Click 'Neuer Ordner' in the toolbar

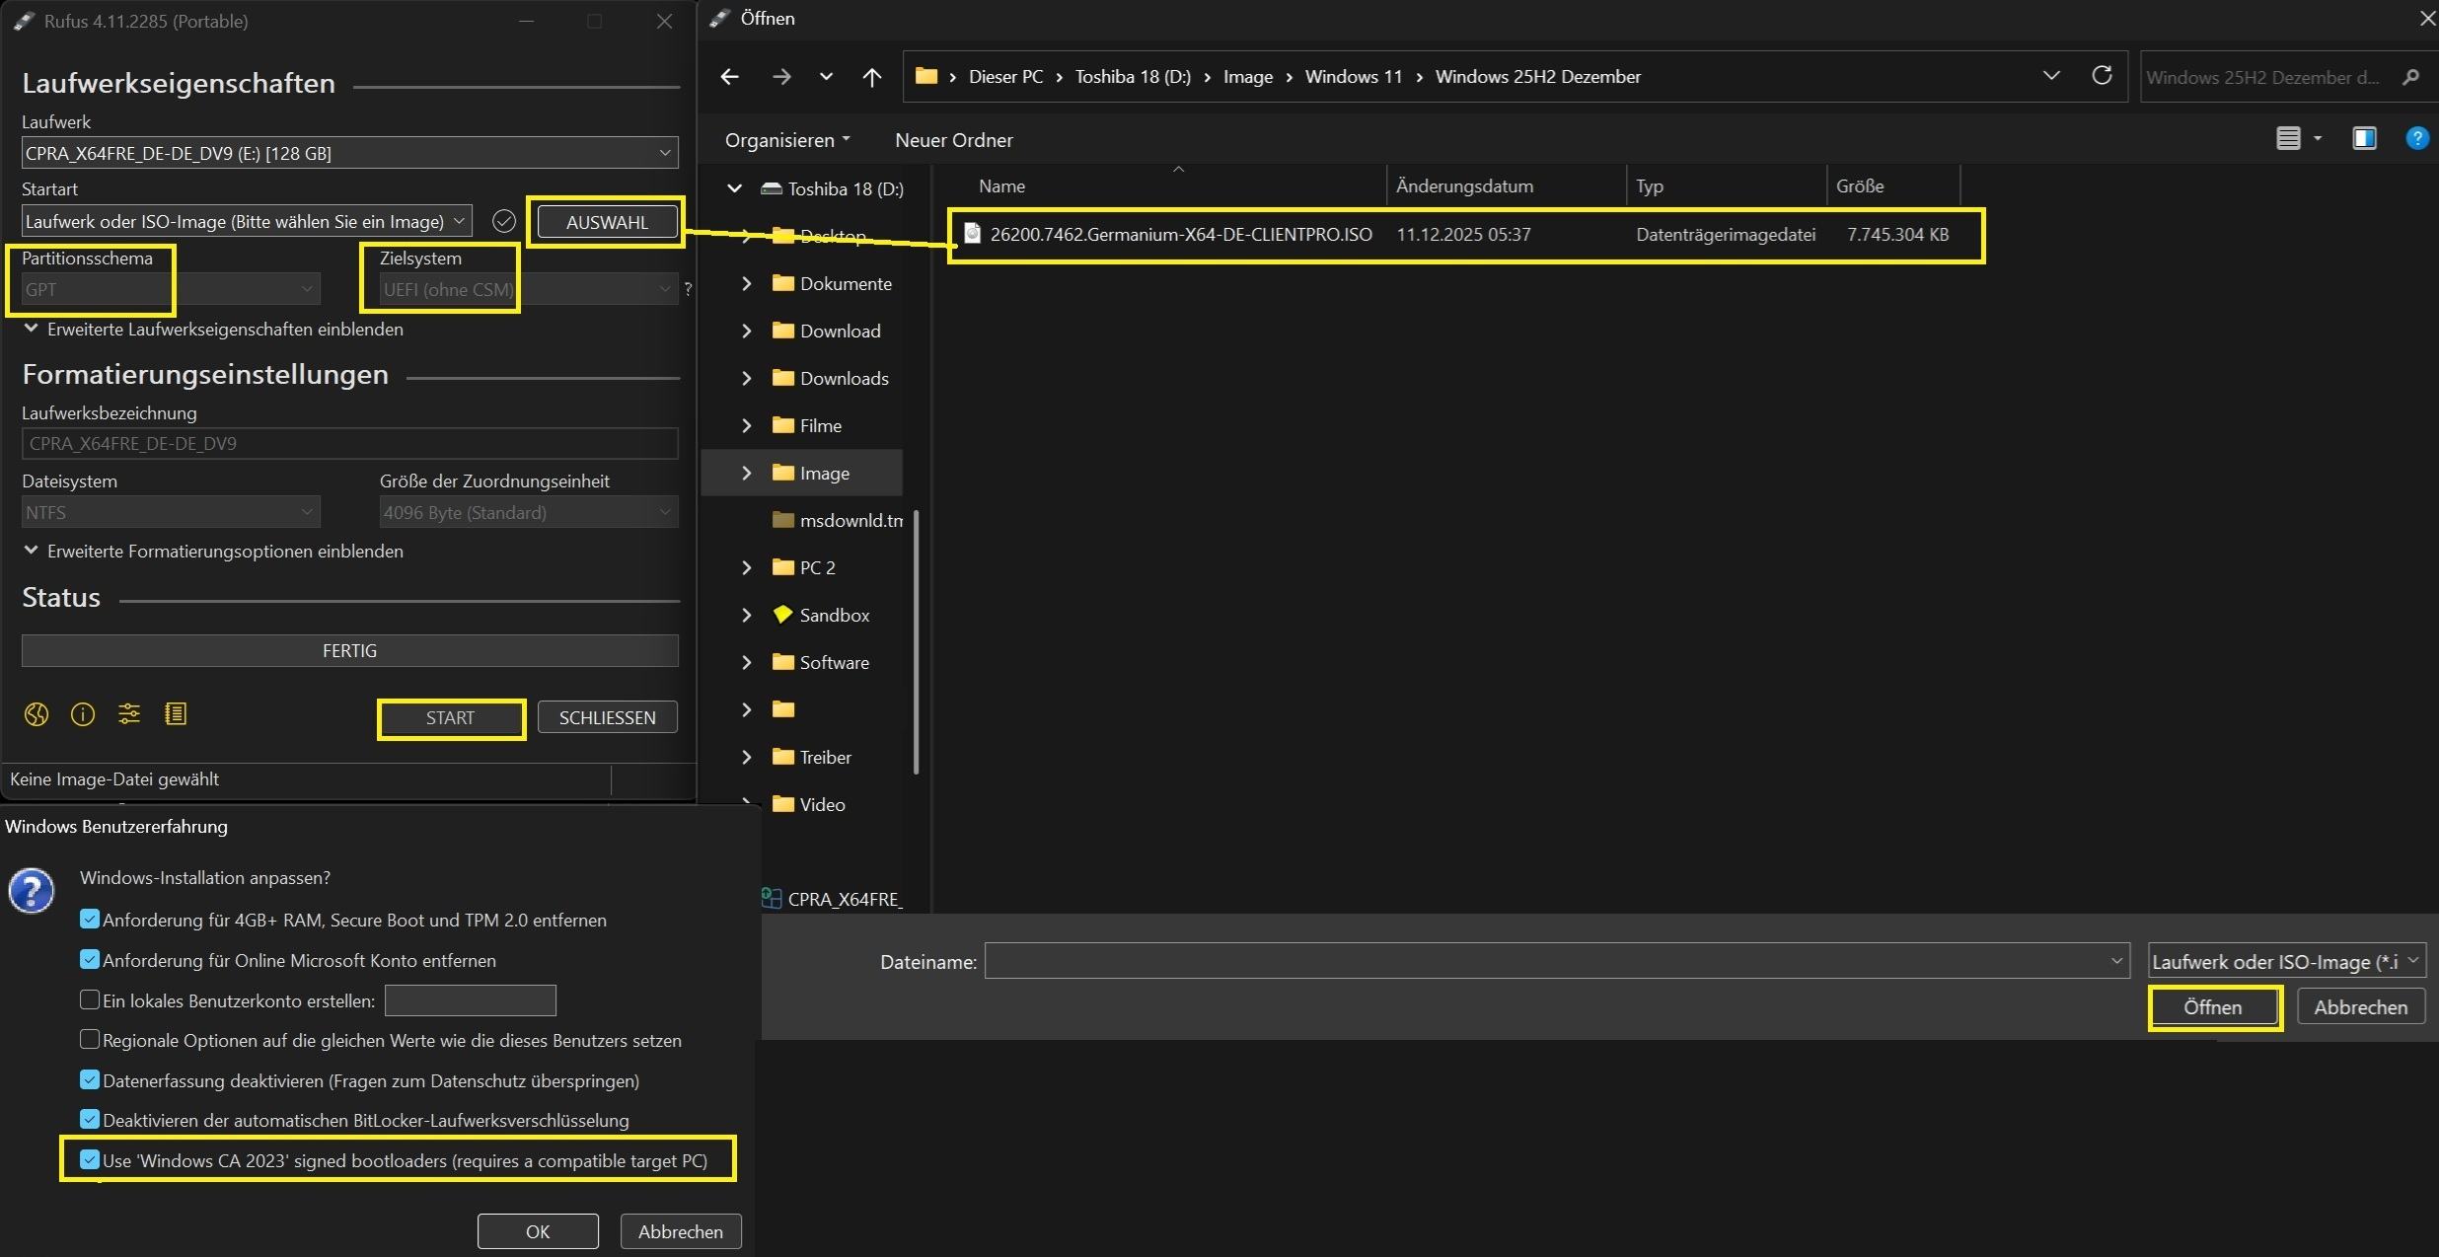pyautogui.click(x=953, y=140)
